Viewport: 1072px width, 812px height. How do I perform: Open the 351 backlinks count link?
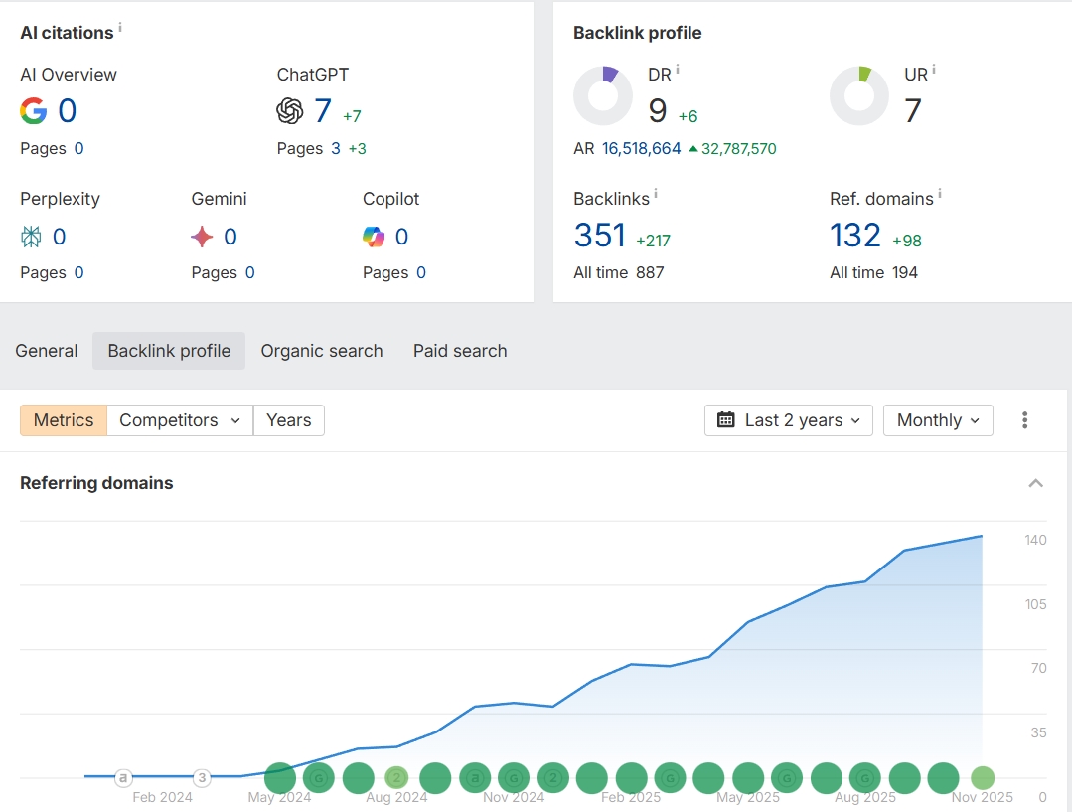[600, 236]
